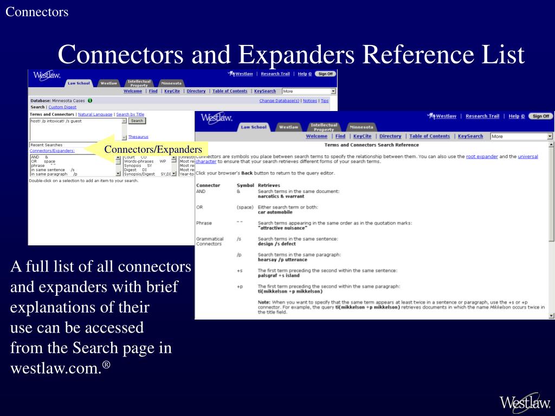Select Law School tab in front window
The image size is (555, 416).
[x=254, y=127]
